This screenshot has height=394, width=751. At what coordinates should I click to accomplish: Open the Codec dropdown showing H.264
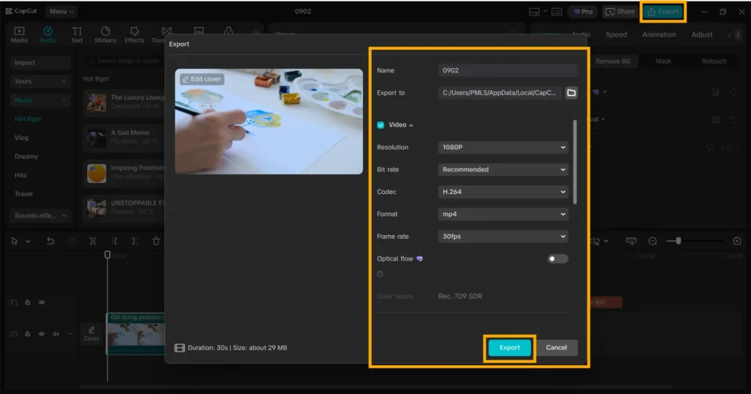[x=503, y=192]
